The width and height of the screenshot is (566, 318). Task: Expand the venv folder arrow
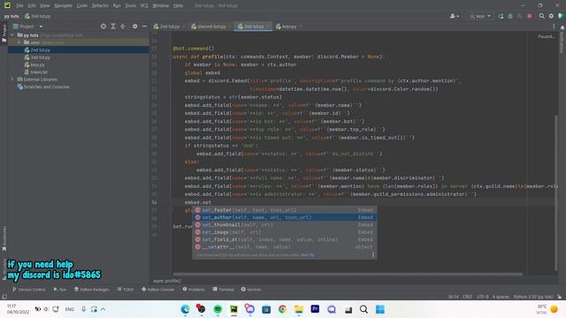pos(19,42)
